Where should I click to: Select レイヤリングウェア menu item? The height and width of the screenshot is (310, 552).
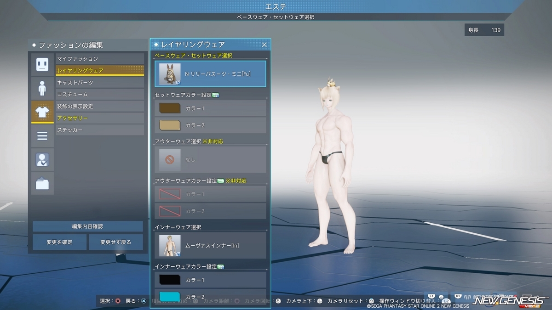tap(100, 71)
